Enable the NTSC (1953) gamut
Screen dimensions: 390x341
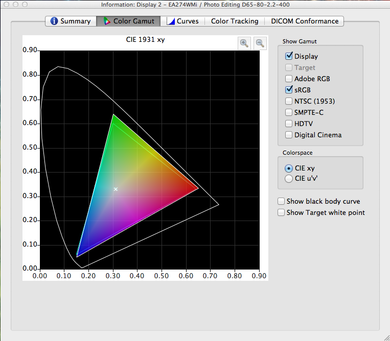pyautogui.click(x=289, y=101)
